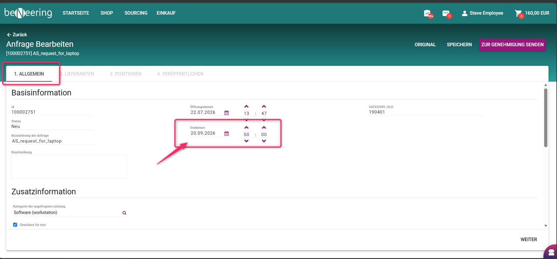The image size is (557, 259).
Task: Click the Original button
Action: tap(425, 44)
